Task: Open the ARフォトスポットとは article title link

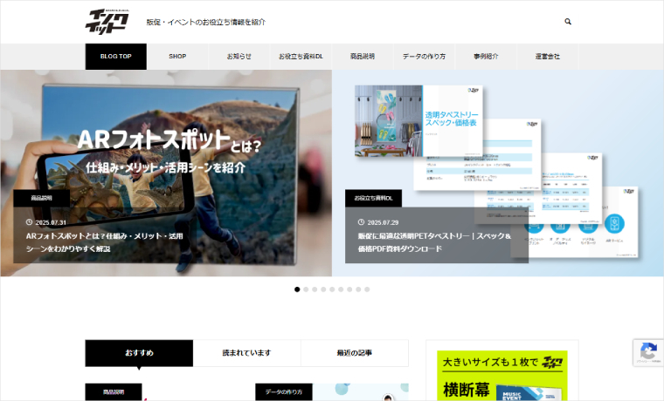Action: [x=104, y=242]
